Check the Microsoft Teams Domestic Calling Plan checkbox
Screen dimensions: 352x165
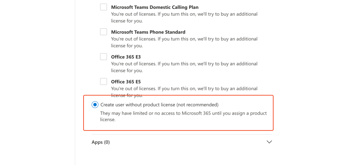(103, 7)
